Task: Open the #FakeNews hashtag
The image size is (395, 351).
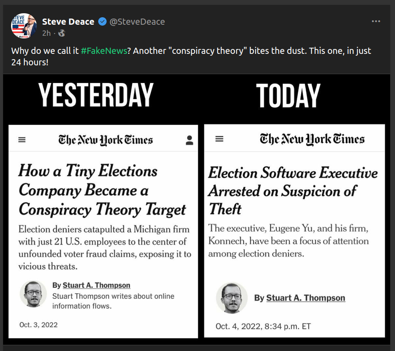Action: (104, 51)
